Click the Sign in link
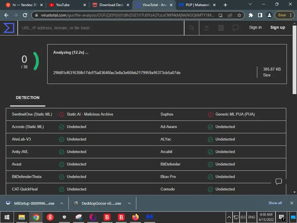Image resolution: width=297 pixels, height=223 pixels. pyautogui.click(x=255, y=28)
